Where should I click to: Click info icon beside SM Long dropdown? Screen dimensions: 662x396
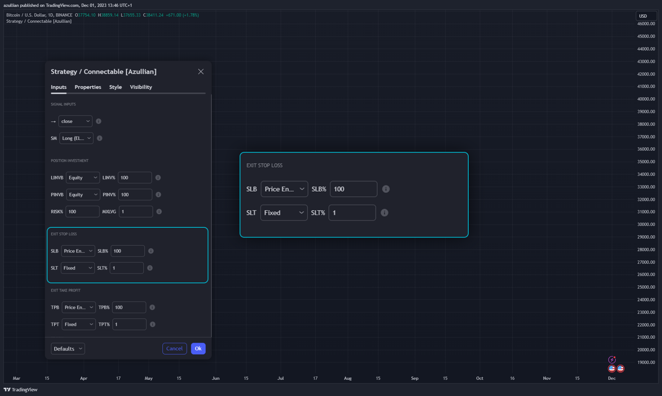(100, 138)
